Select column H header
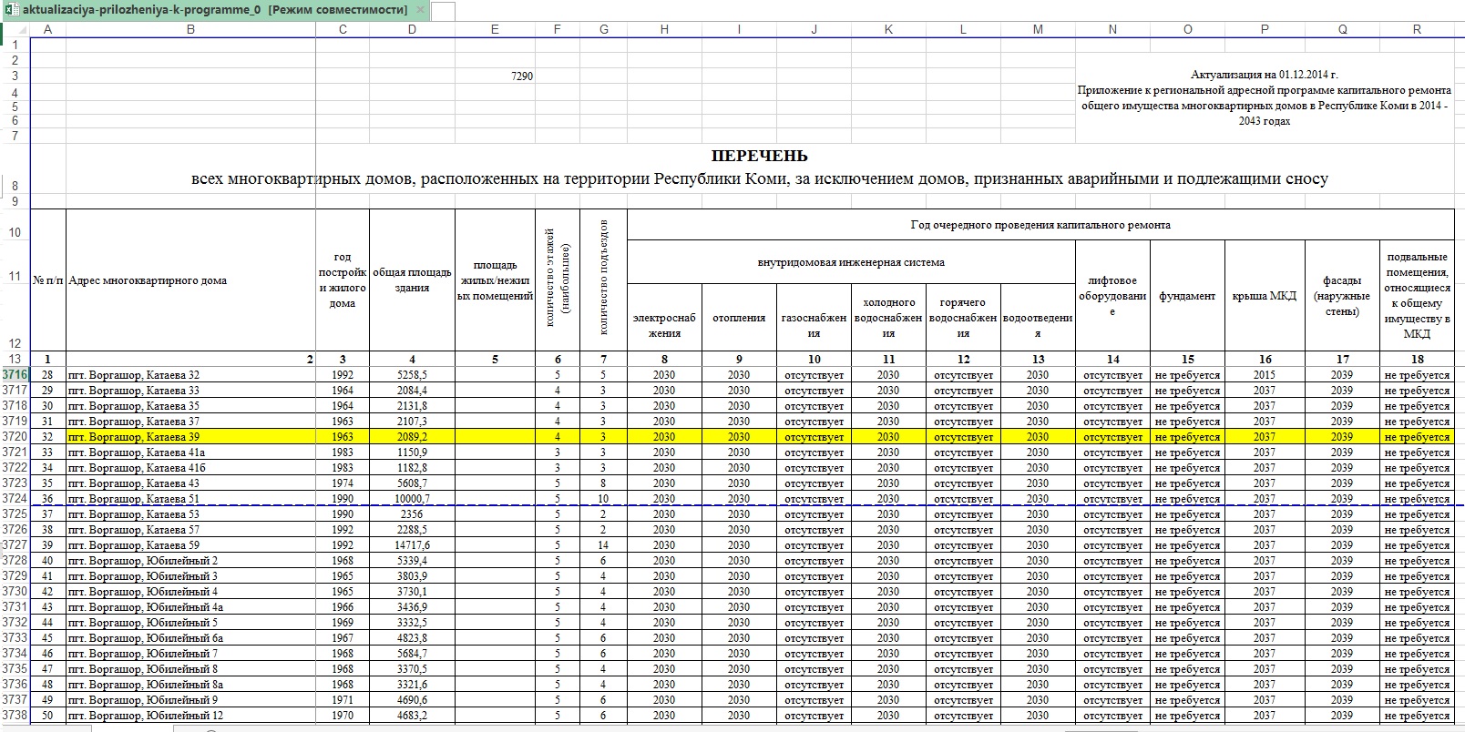Image resolution: width=1465 pixels, height=732 pixels. [x=664, y=29]
